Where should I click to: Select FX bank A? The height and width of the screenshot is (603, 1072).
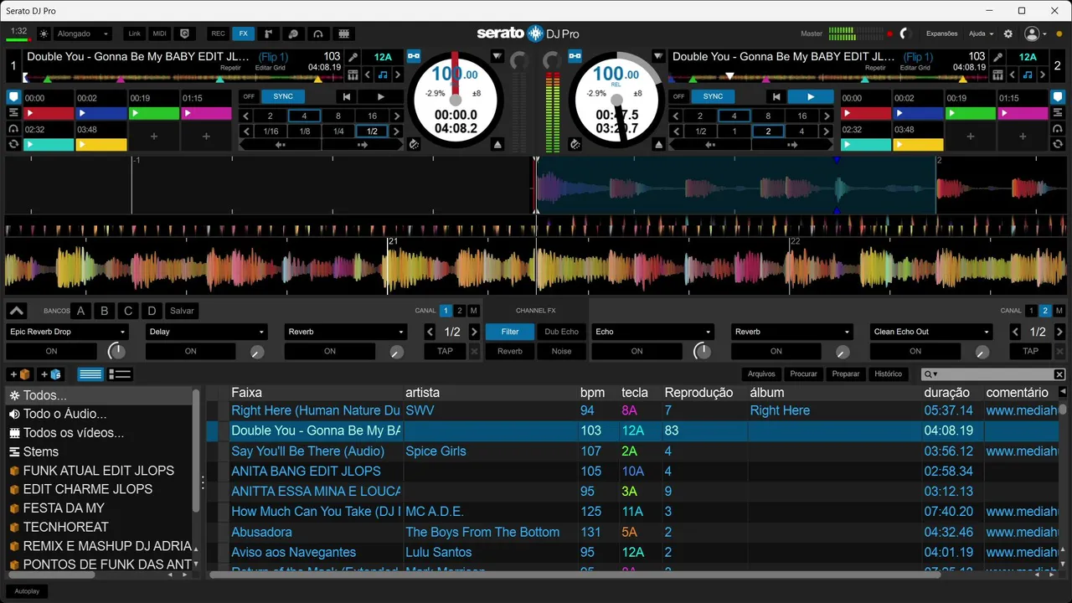(81, 311)
